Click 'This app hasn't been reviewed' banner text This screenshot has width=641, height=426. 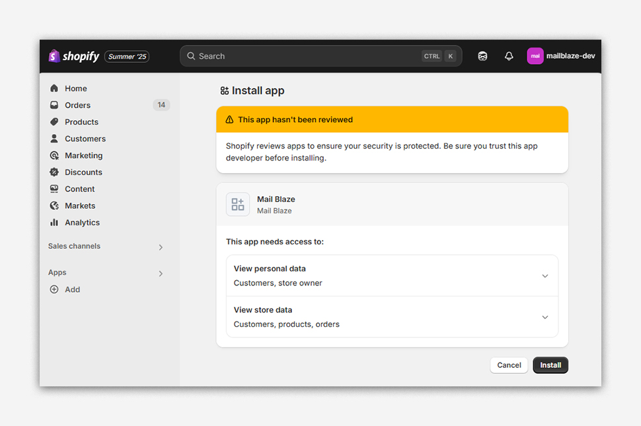click(295, 120)
